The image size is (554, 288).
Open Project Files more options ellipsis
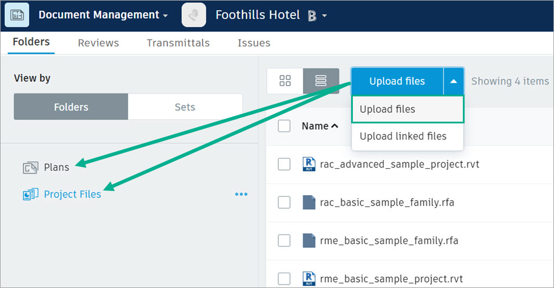[x=241, y=194]
